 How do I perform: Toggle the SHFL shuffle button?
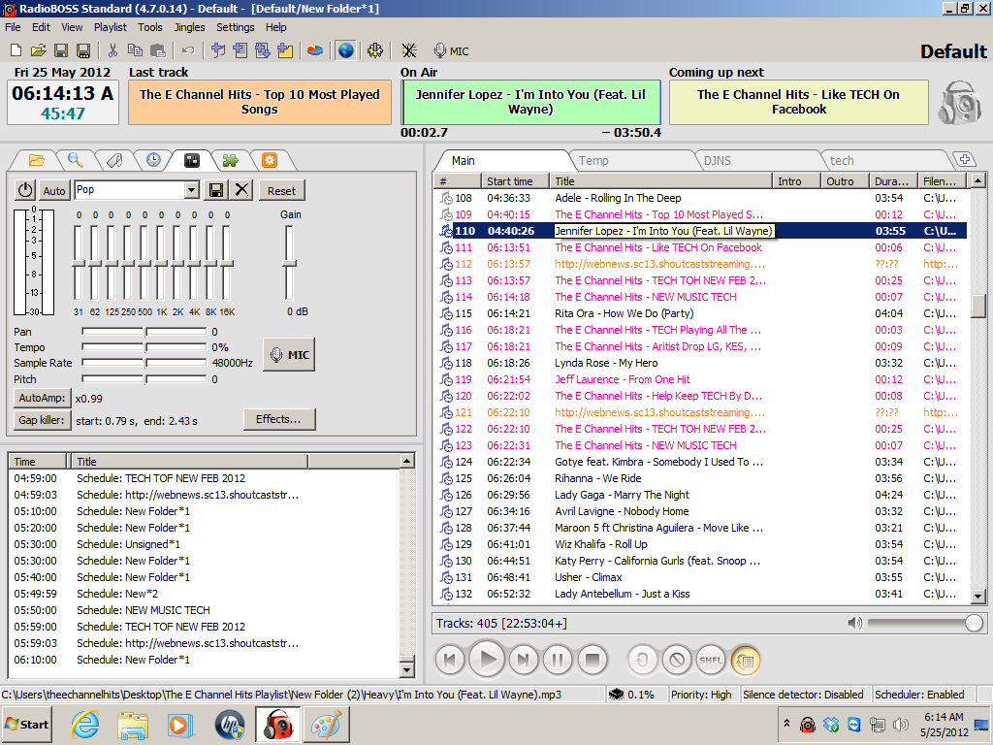click(x=710, y=660)
